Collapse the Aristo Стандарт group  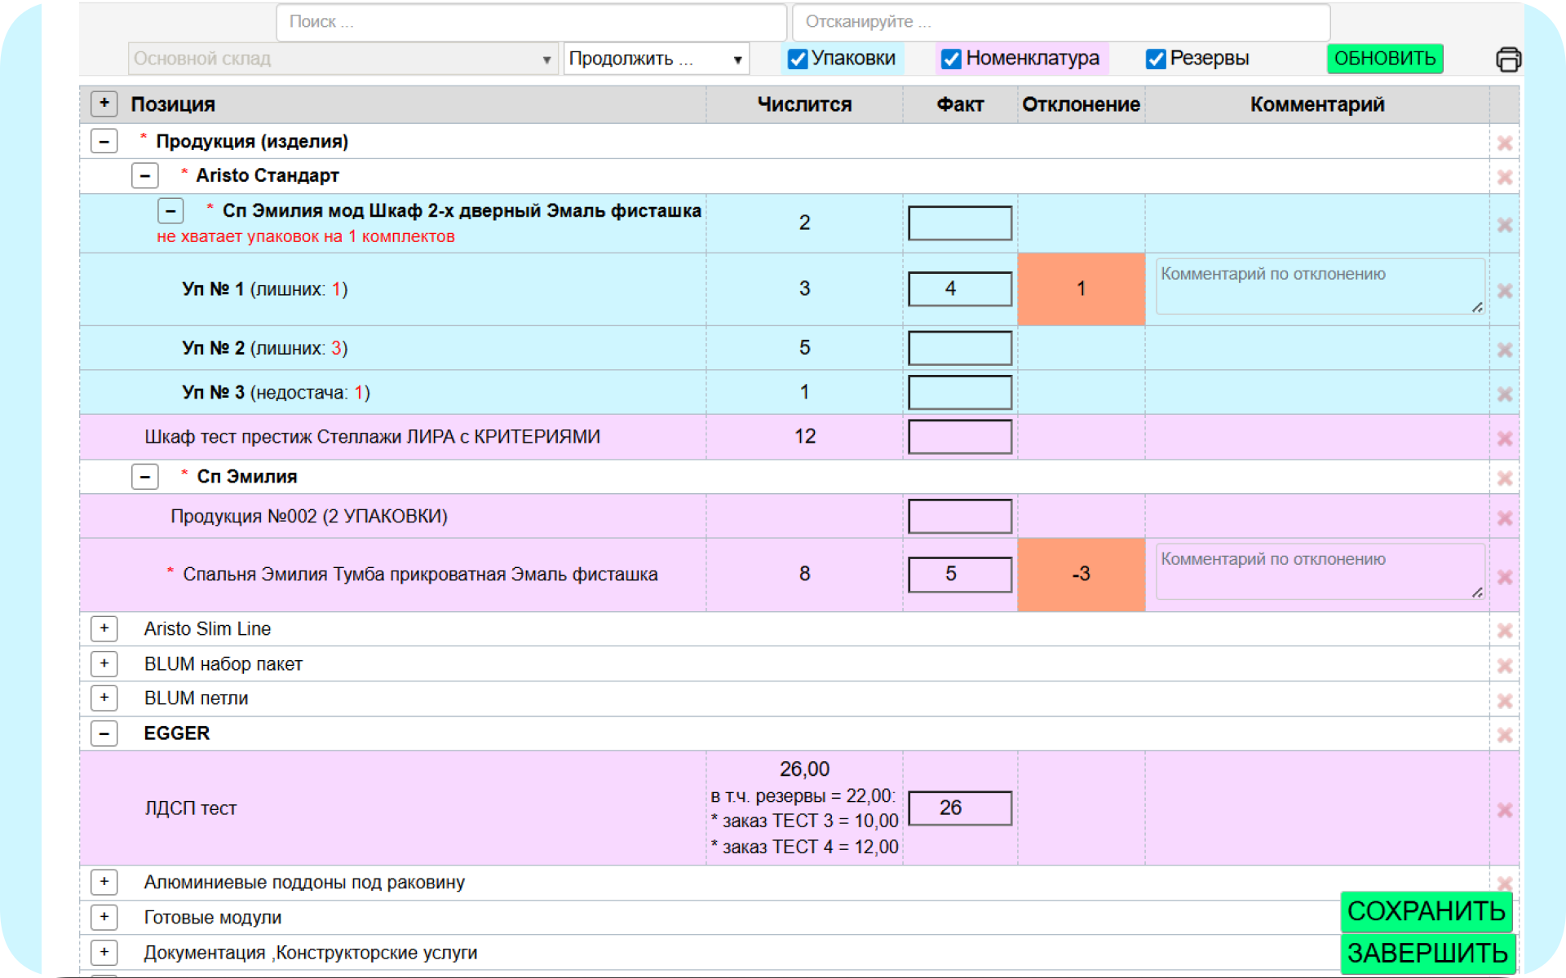click(x=145, y=175)
